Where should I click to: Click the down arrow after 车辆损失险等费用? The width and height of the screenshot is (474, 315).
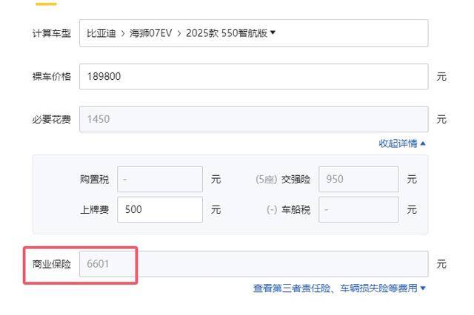423,288
